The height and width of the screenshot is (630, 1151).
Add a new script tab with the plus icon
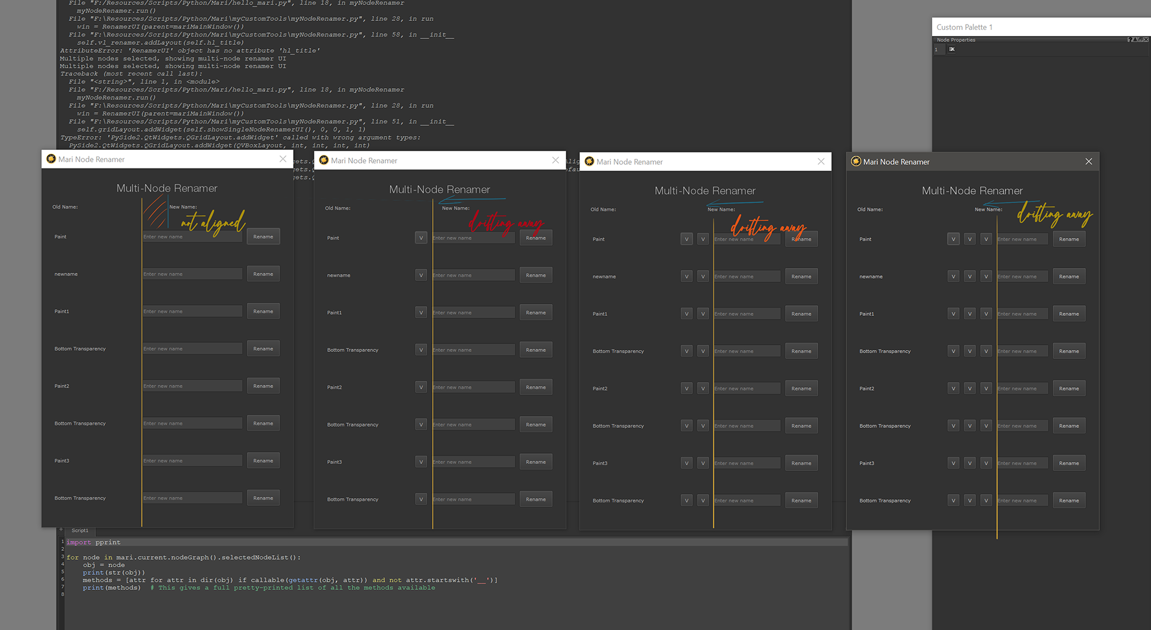click(x=61, y=530)
